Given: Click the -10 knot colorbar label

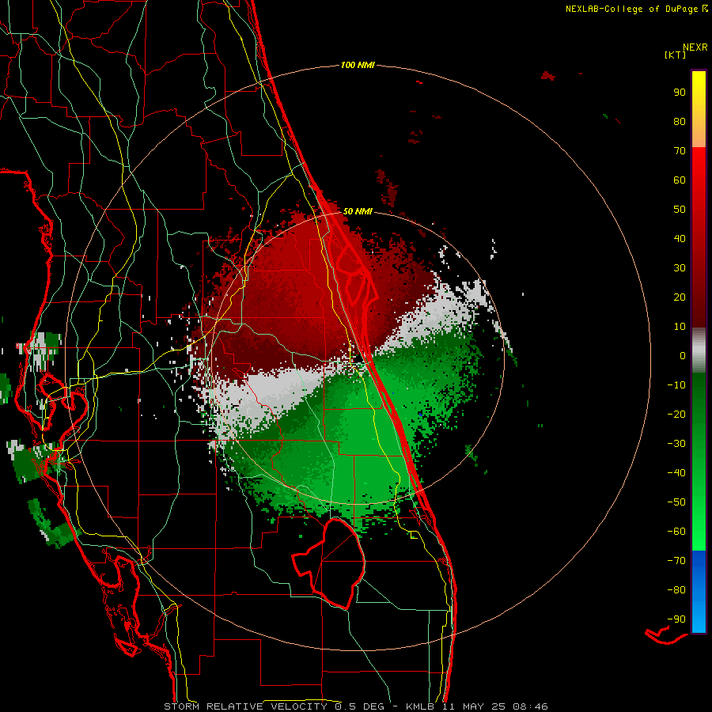Looking at the screenshot, I should [676, 385].
